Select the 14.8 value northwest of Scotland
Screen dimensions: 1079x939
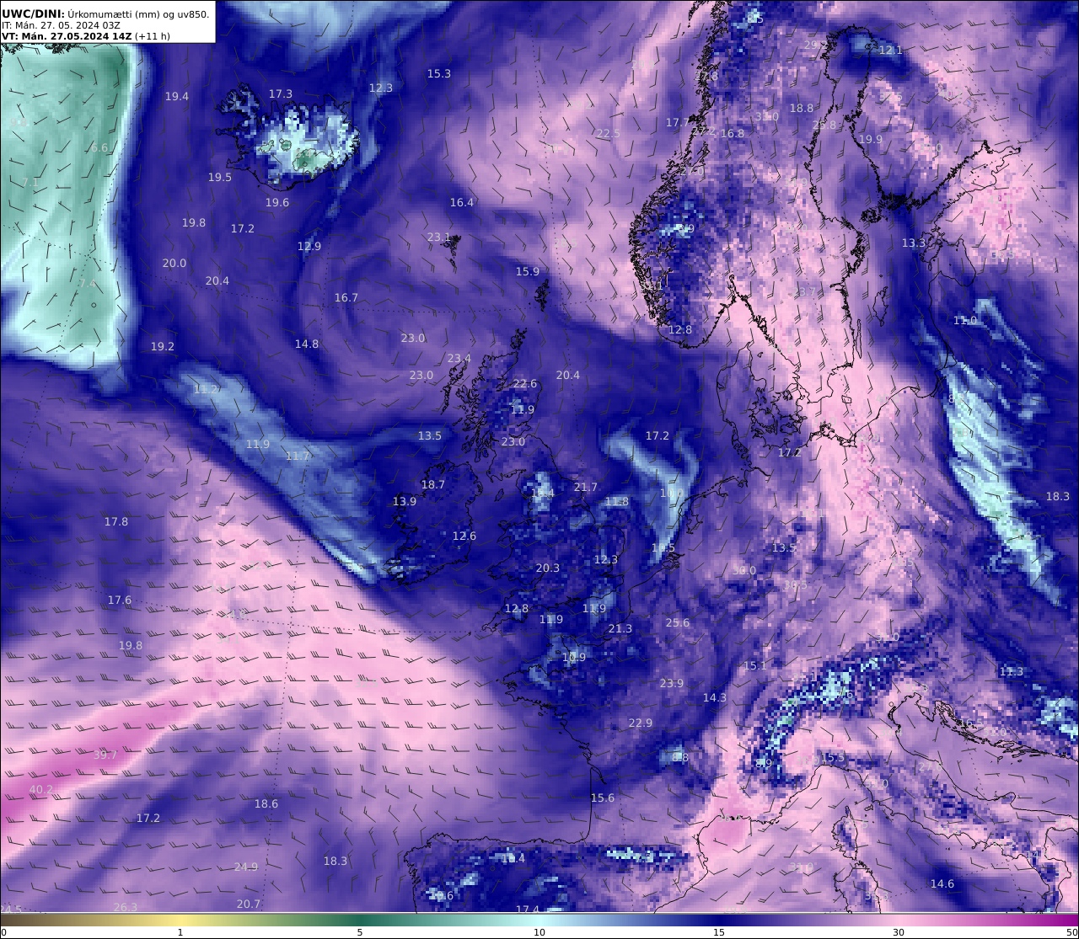pos(307,344)
